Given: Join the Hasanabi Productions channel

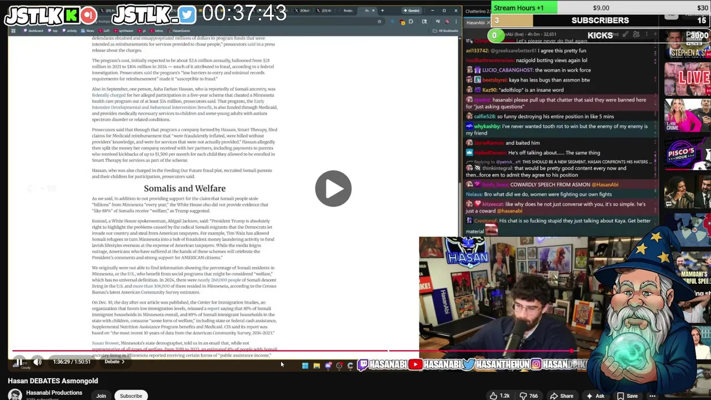Looking at the screenshot, I should click(101, 396).
